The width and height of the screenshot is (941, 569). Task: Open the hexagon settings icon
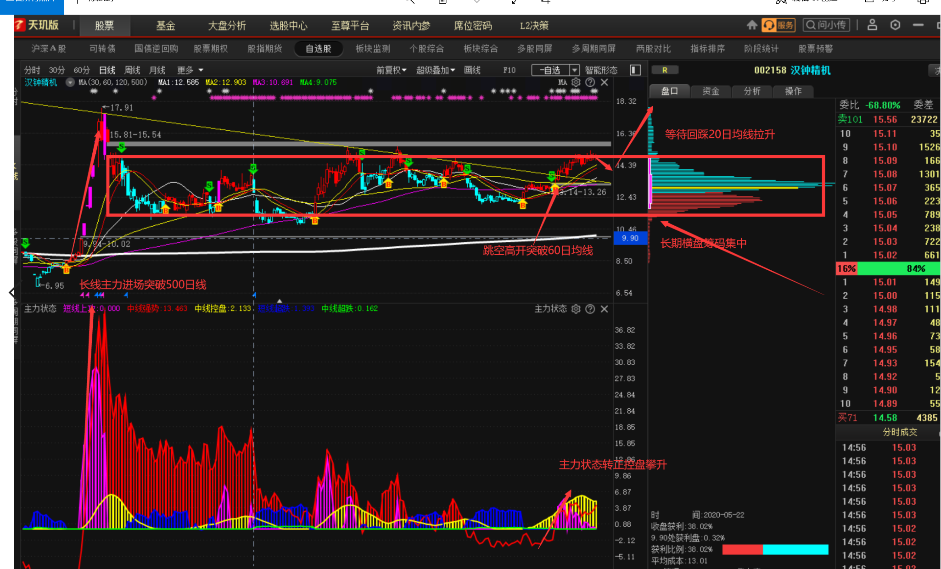click(x=895, y=25)
